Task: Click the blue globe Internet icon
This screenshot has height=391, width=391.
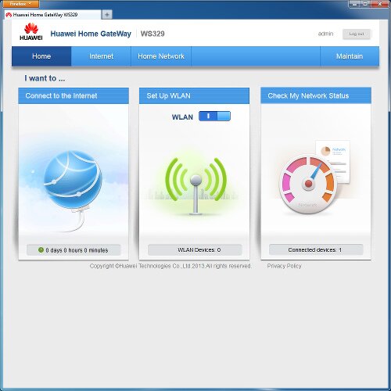Action: 73,180
